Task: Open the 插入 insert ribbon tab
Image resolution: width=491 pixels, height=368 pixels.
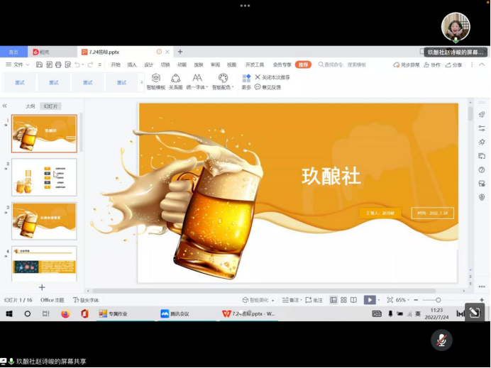Action: point(132,65)
